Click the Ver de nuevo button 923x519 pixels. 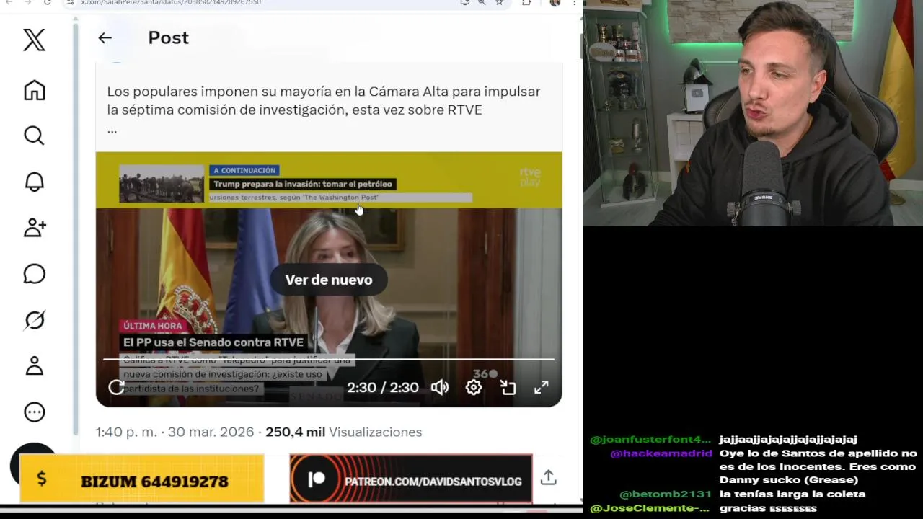pos(329,280)
